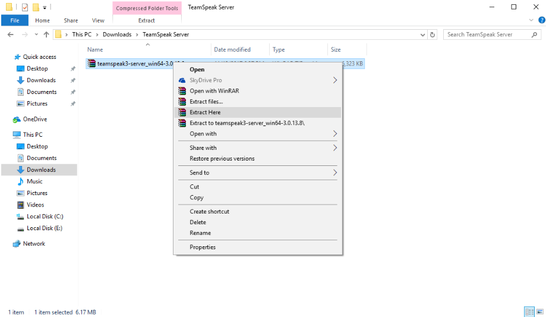This screenshot has width=546, height=317.
Task: Select Properties in context menu
Action: click(x=257, y=247)
